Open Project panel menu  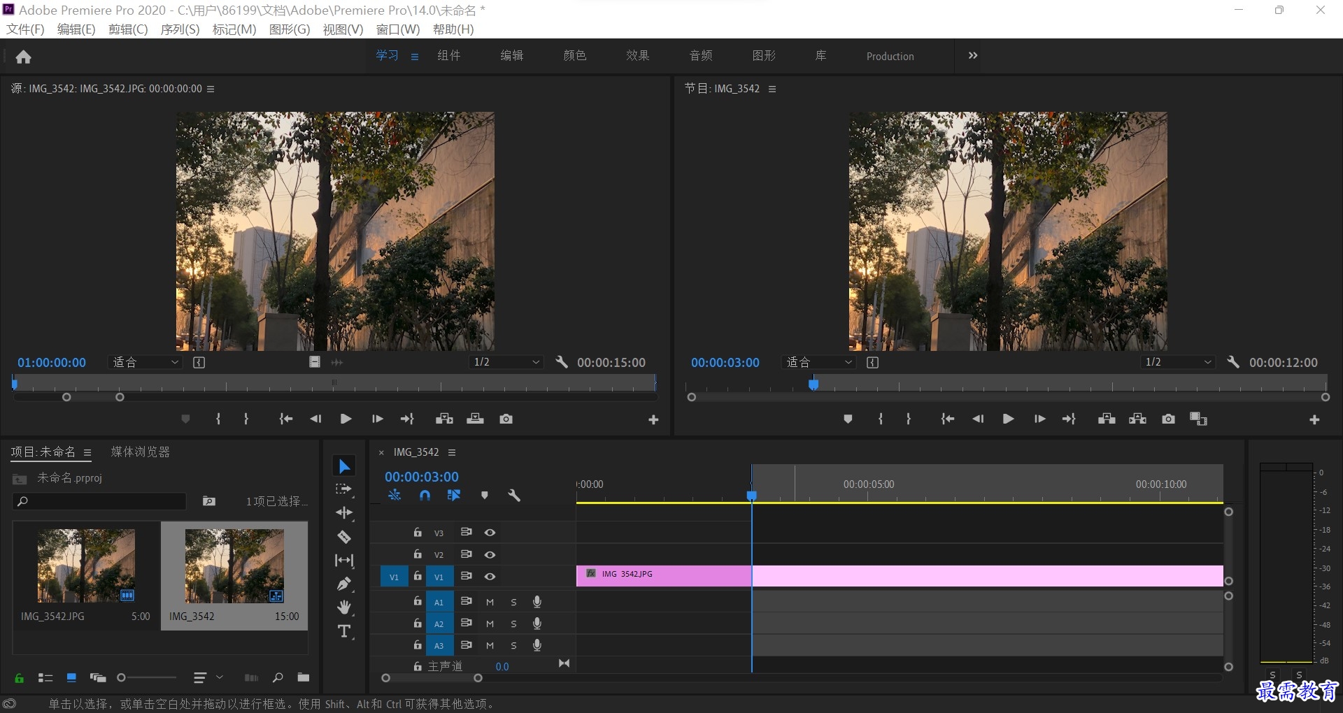87,452
